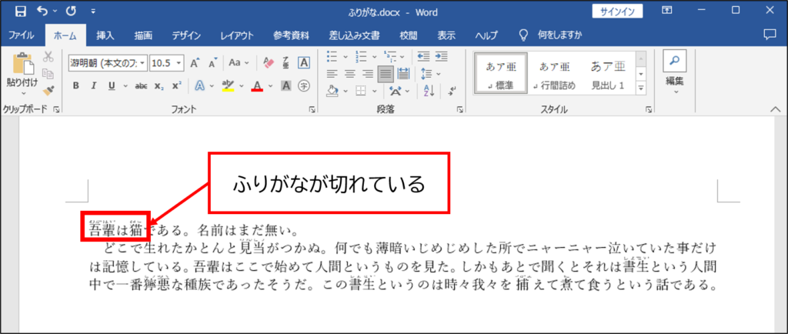Copy selection using the copy icon
Viewport: 788px width, 334px height.
(x=48, y=74)
